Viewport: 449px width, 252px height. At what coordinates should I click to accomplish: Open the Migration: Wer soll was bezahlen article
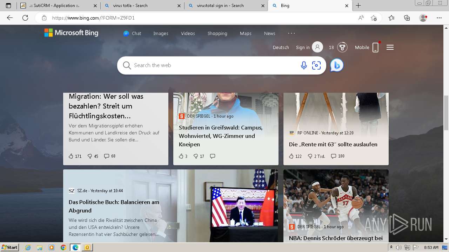106,106
